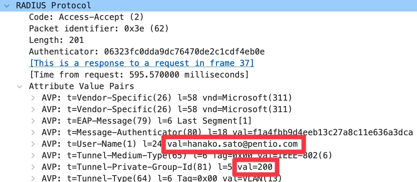Select the Length: 201 field

(56, 40)
